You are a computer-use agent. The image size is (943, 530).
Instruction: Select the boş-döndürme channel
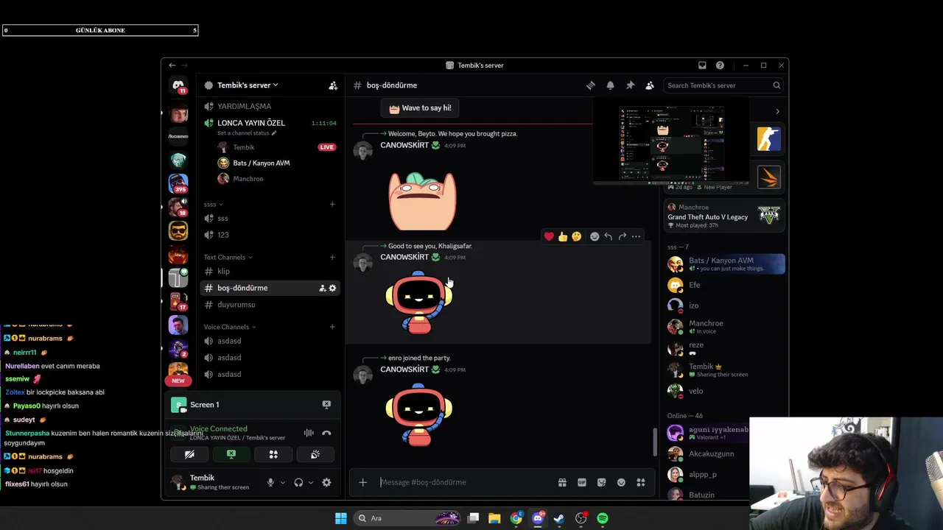click(270, 288)
